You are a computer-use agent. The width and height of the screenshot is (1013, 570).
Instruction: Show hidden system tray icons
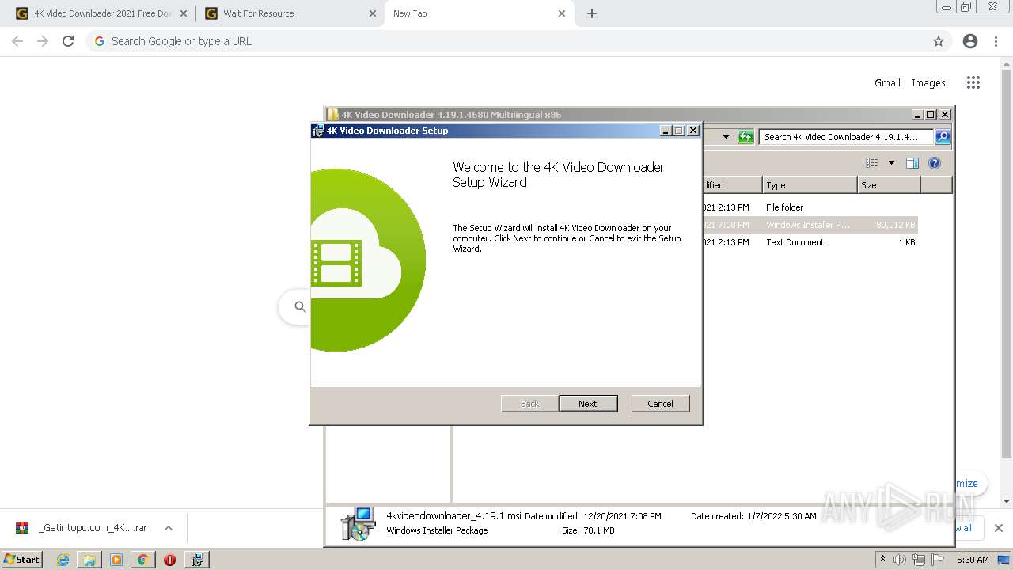882,560
